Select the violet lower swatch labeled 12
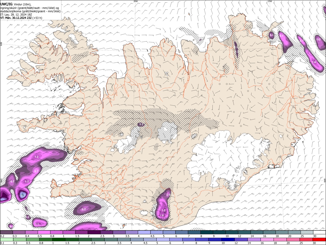Screen dimensions: 326x245 click(241, 239)
